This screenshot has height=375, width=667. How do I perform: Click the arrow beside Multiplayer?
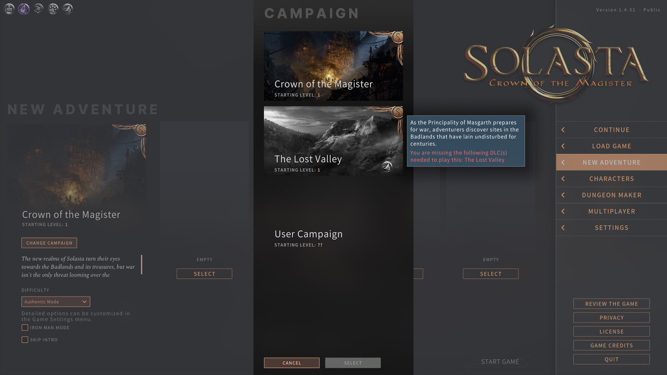tap(563, 211)
